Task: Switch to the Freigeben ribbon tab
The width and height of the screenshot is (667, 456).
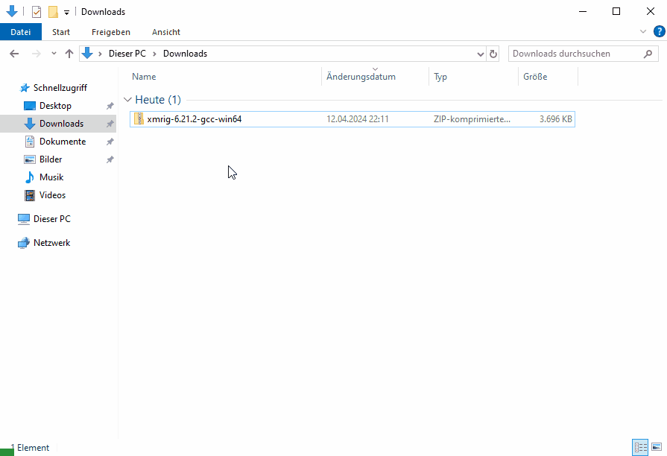Action: pyautogui.click(x=110, y=32)
